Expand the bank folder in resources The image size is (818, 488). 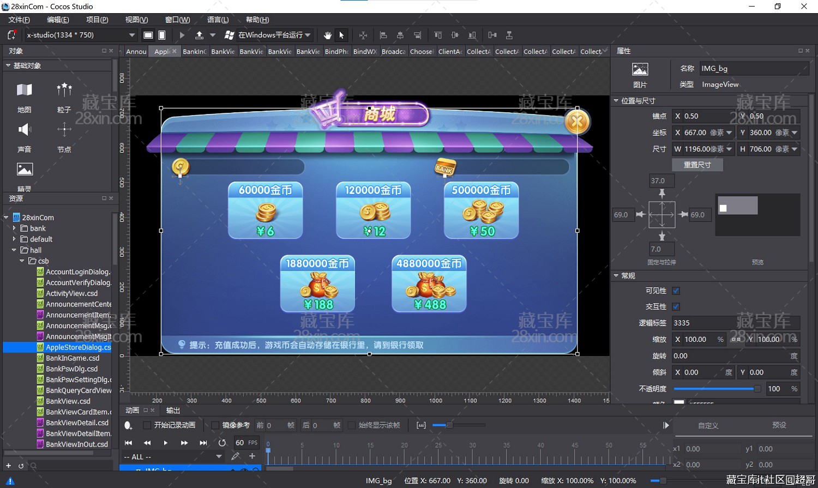(14, 228)
